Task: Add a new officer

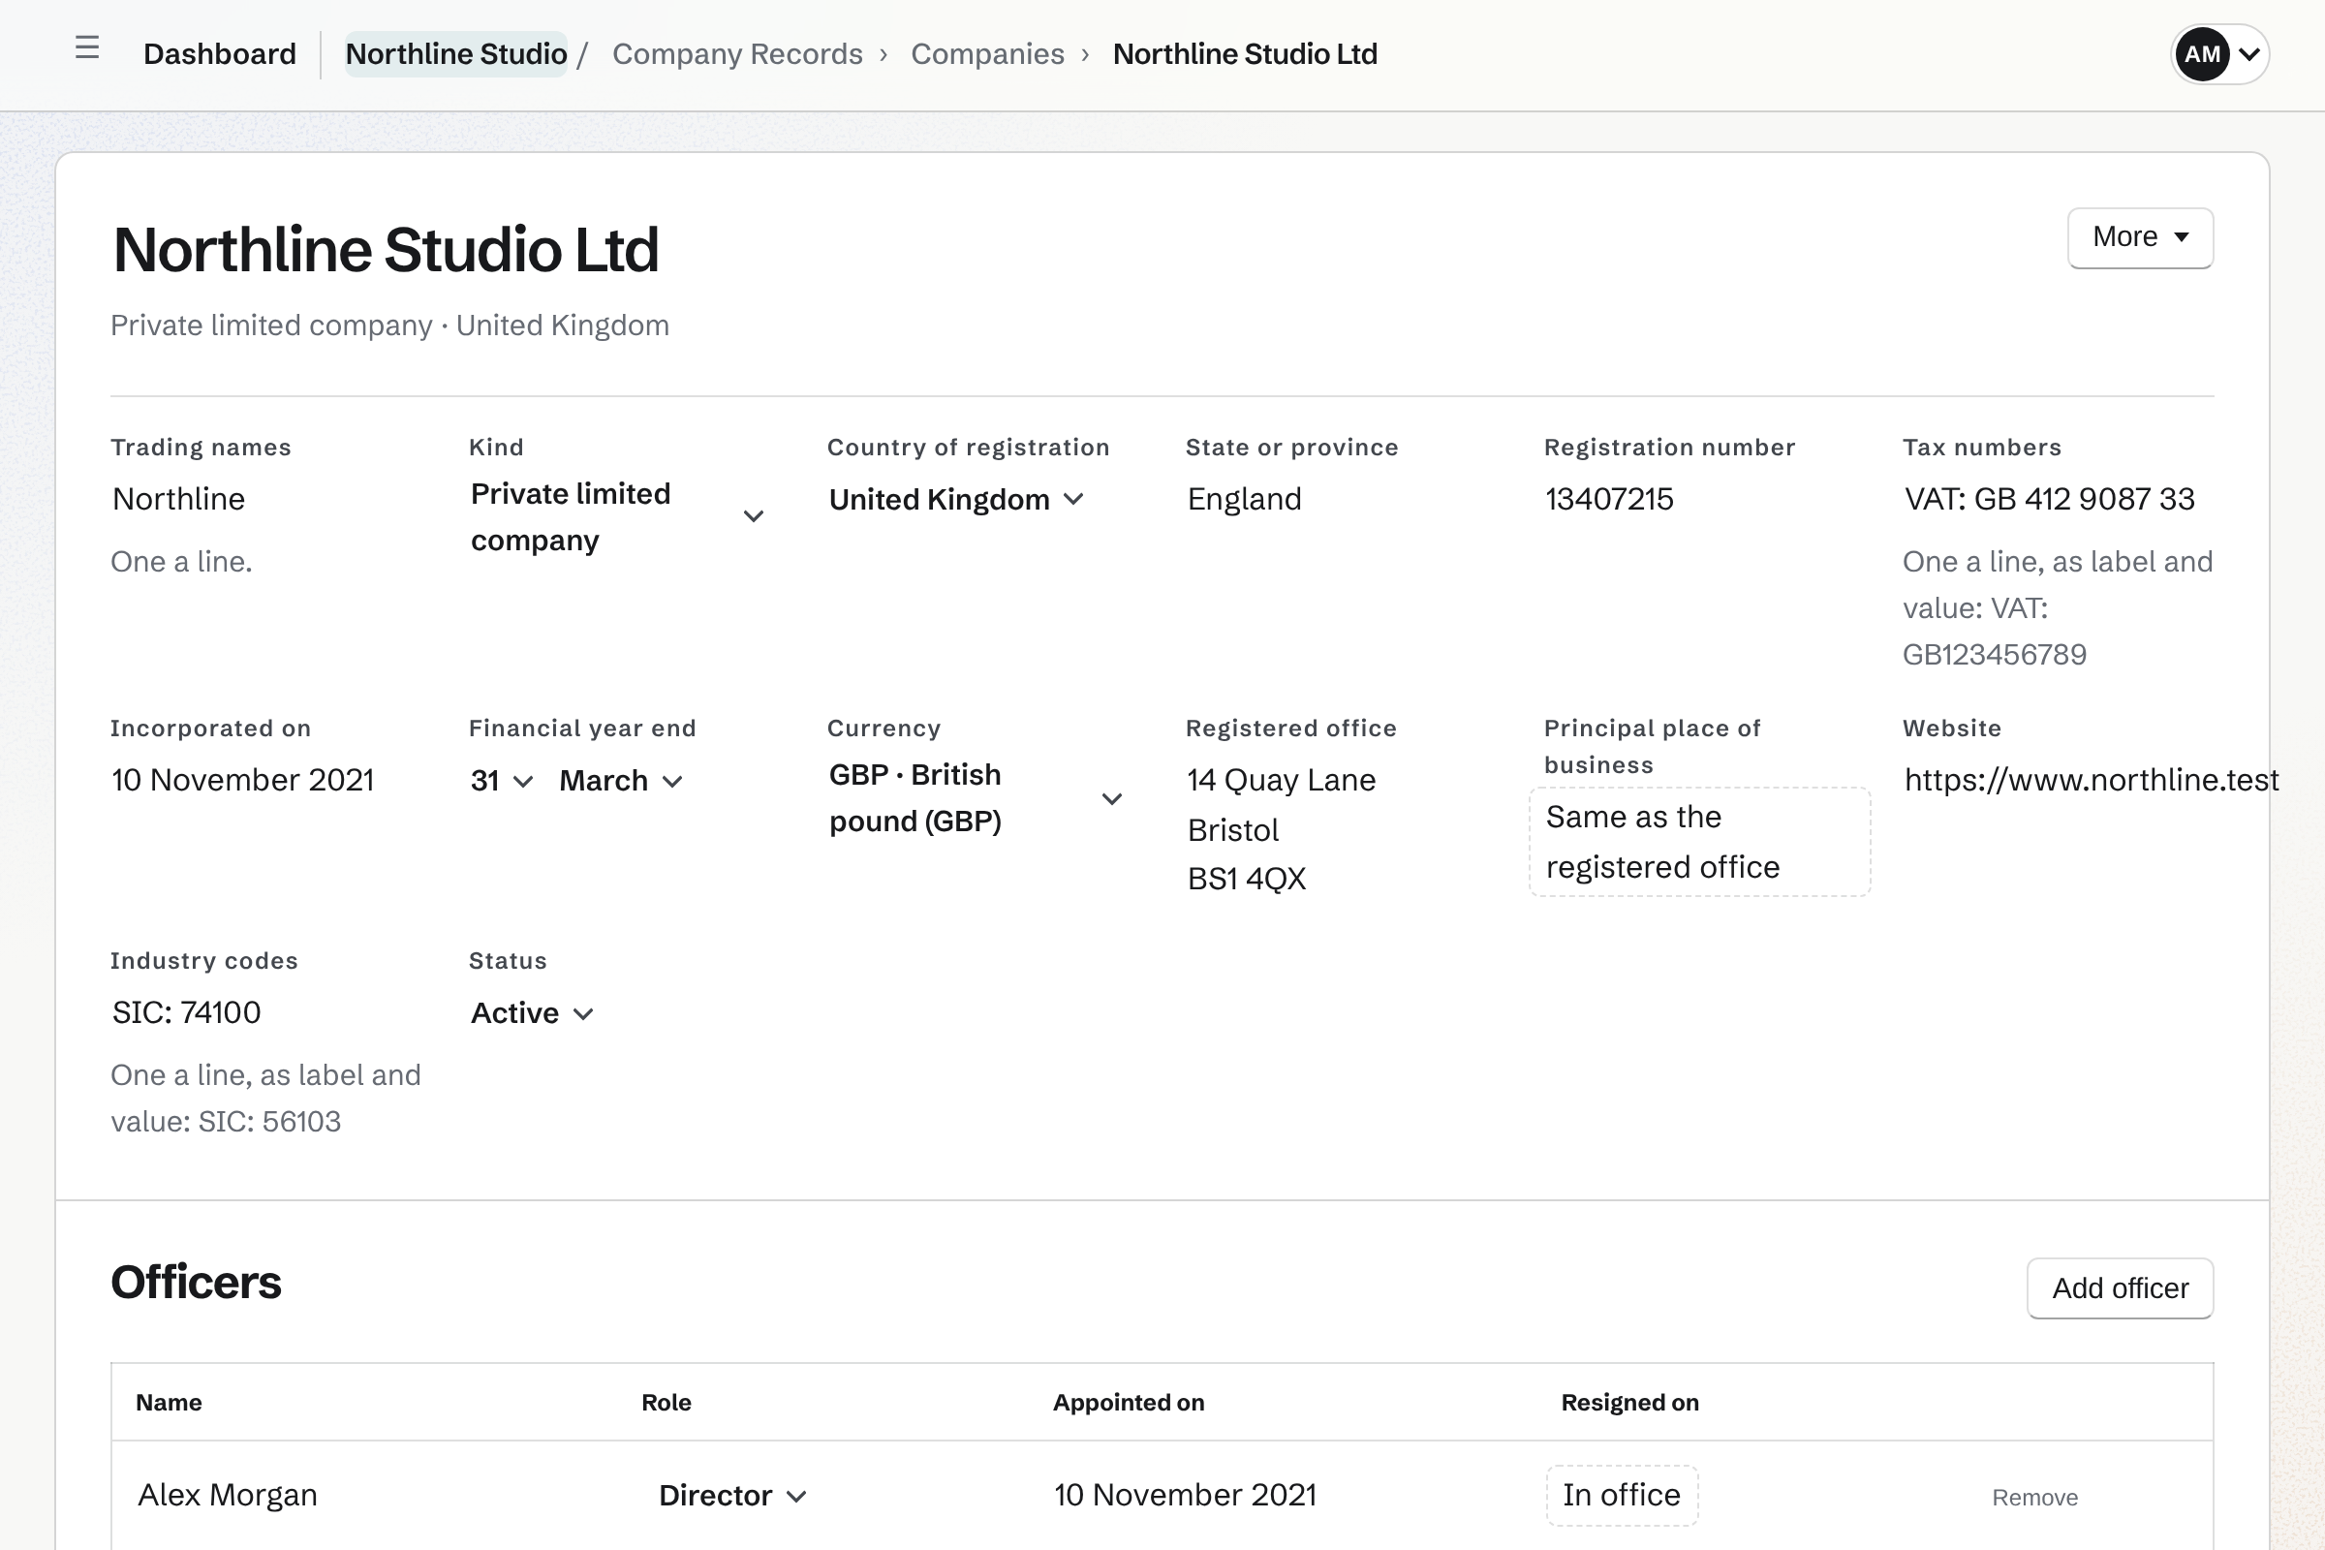Action: point(2120,1288)
